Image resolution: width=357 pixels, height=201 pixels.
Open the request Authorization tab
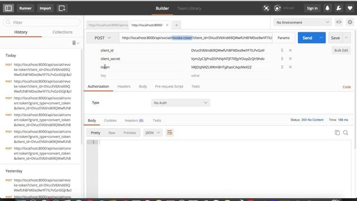tap(98, 87)
